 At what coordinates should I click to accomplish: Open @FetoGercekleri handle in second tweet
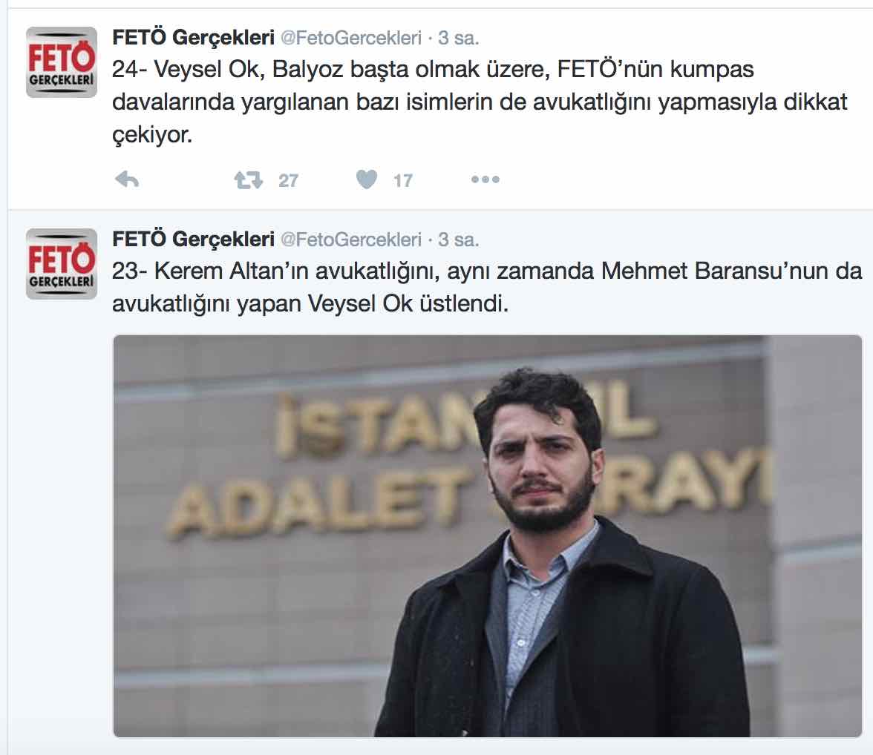click(x=350, y=240)
